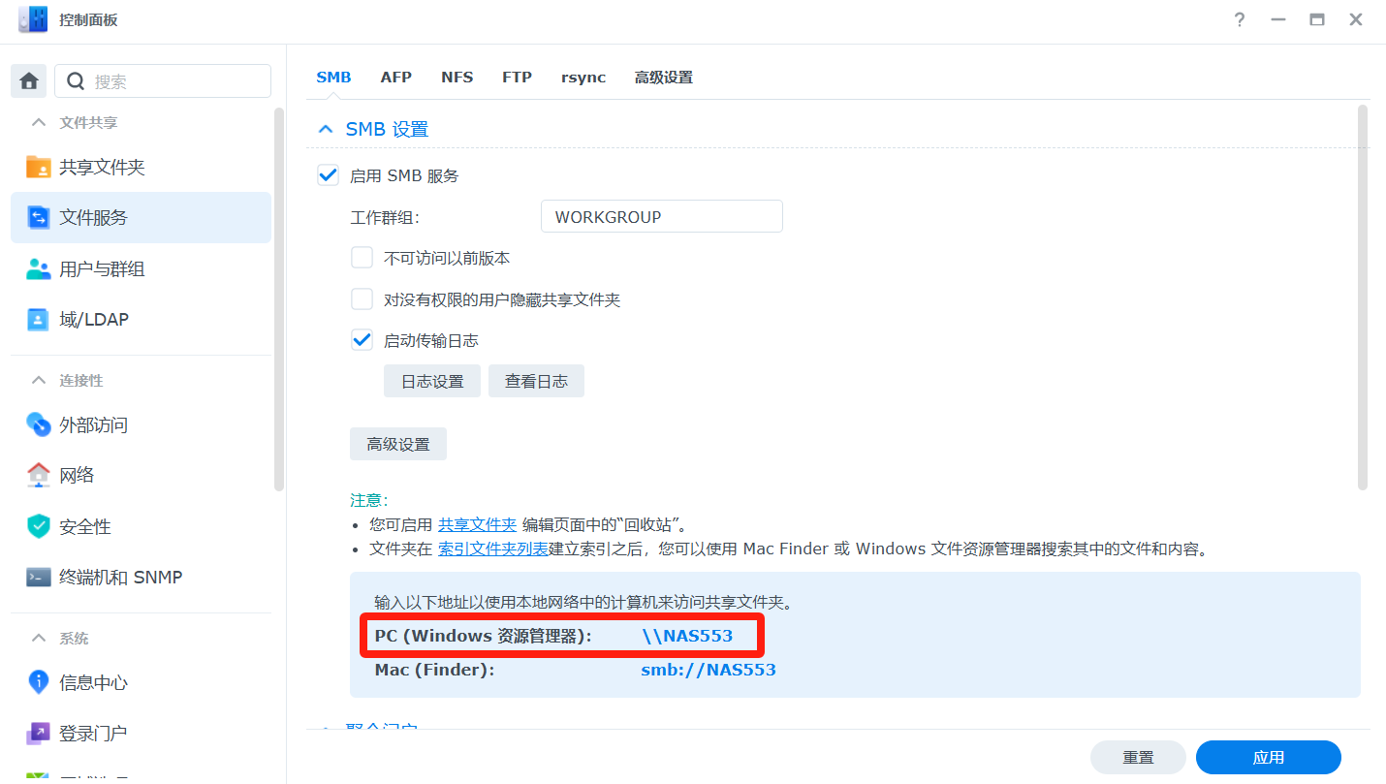Collapse 文件共享 sidebar group
The image size is (1386, 784).
click(39, 123)
